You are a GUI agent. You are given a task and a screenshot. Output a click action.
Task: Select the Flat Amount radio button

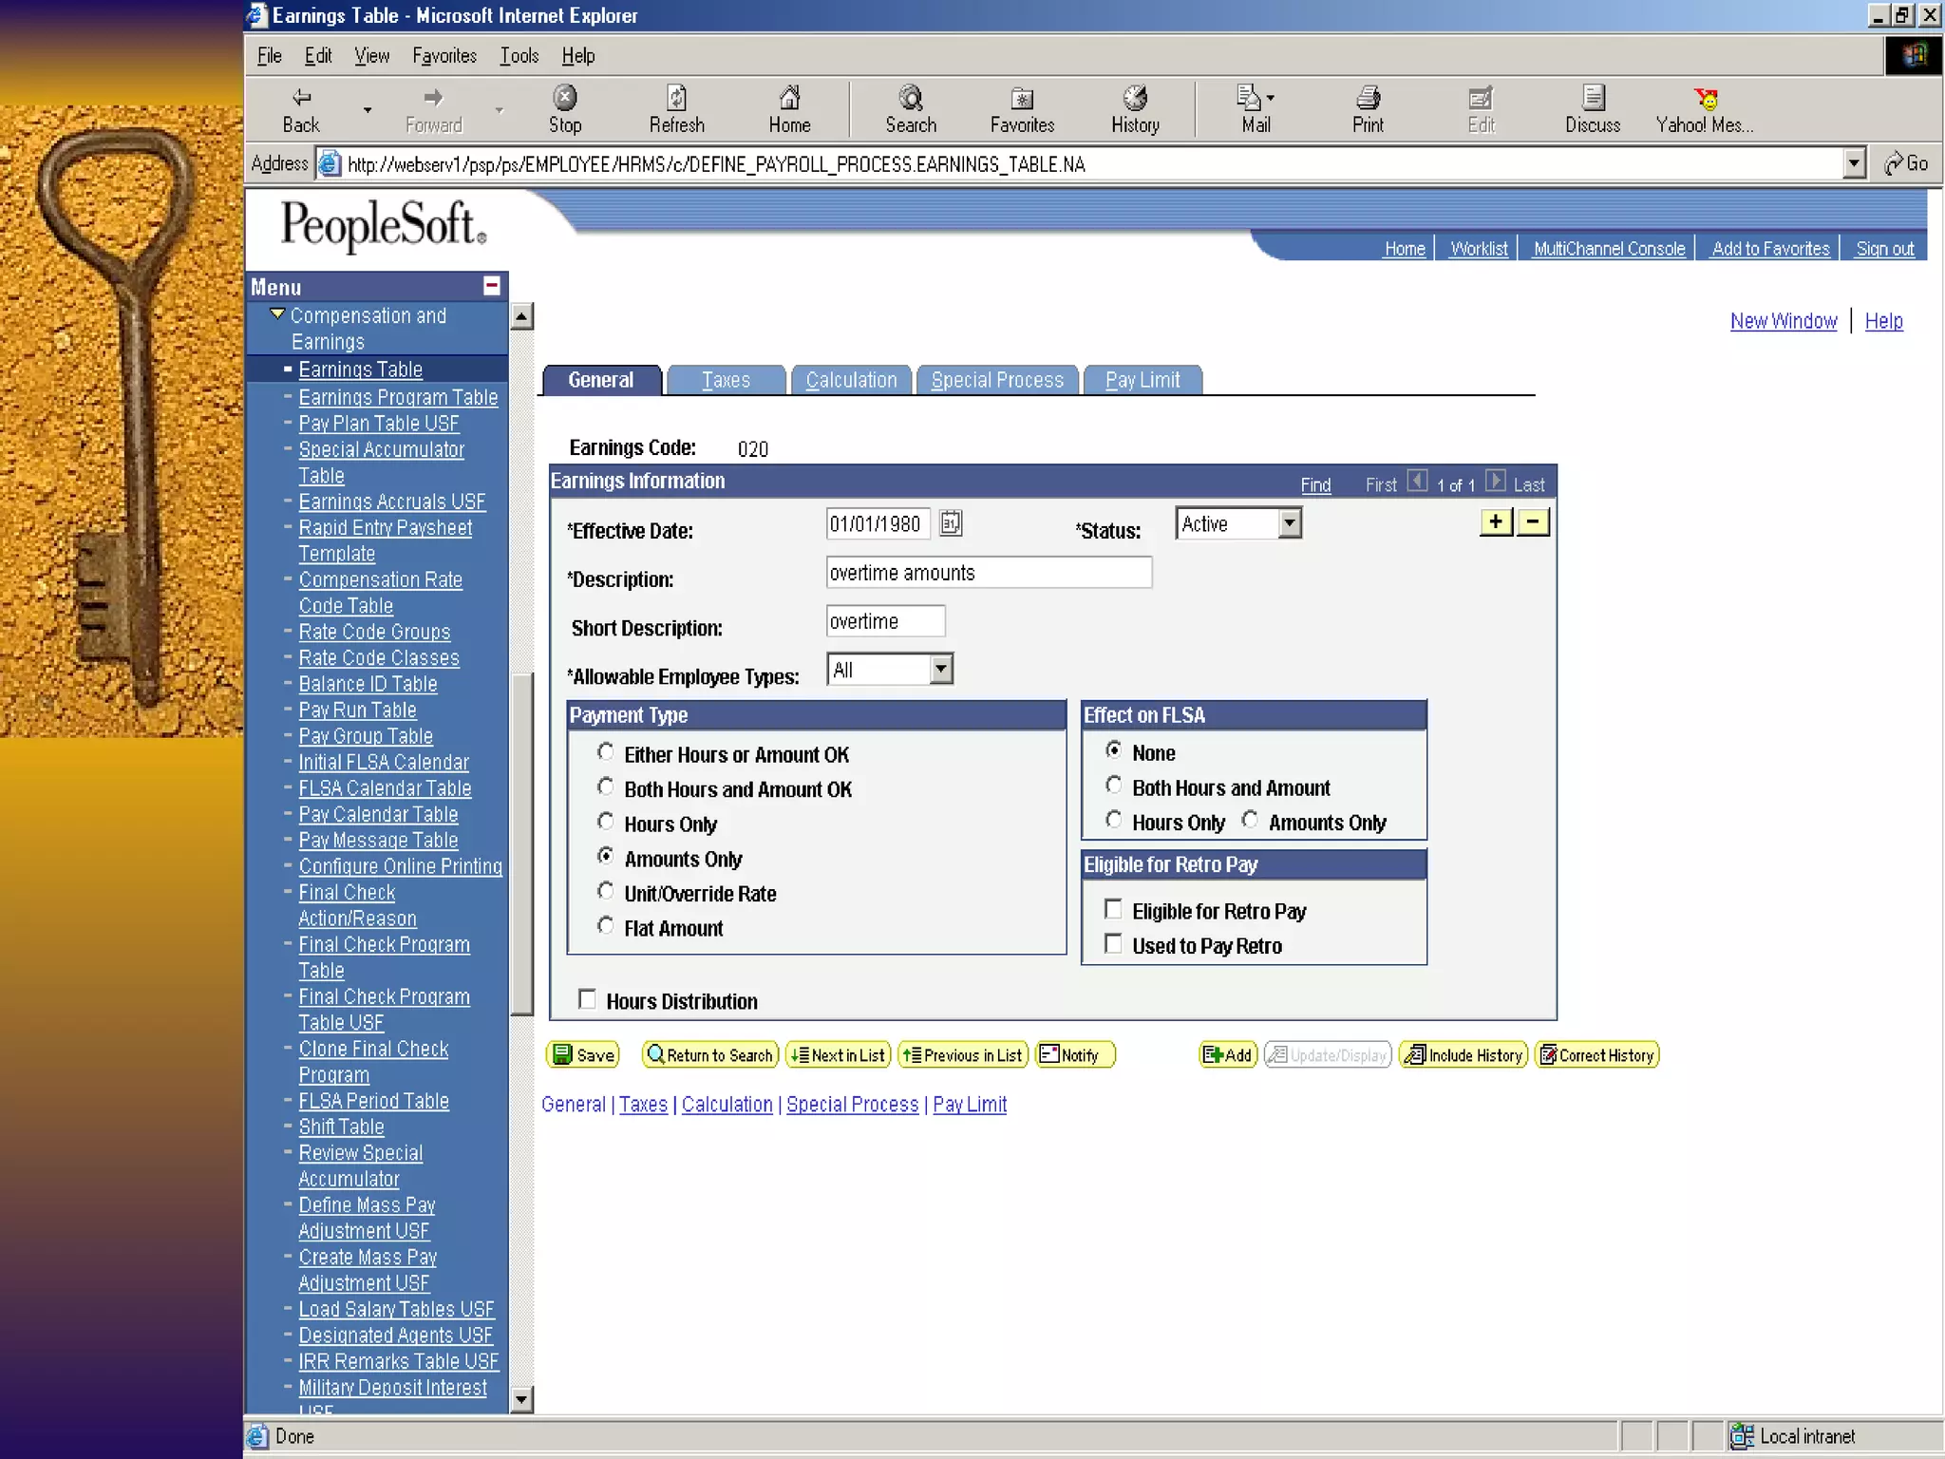pyautogui.click(x=606, y=926)
